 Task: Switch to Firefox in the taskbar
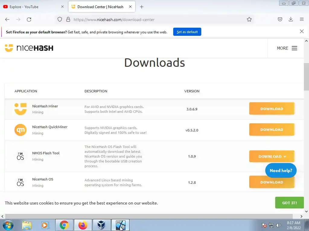(83, 225)
